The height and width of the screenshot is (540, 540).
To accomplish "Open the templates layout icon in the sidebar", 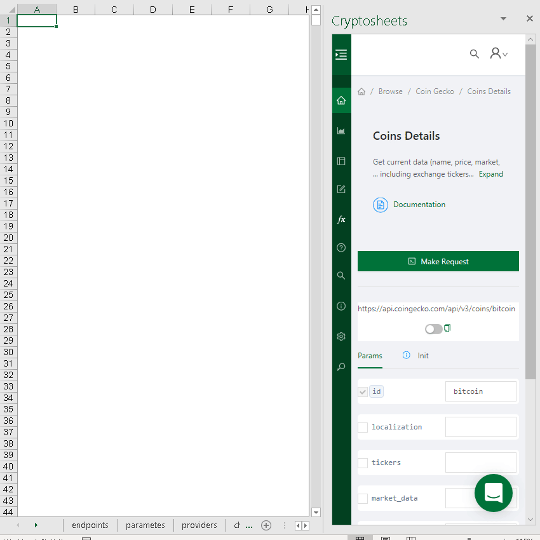I will 341,161.
